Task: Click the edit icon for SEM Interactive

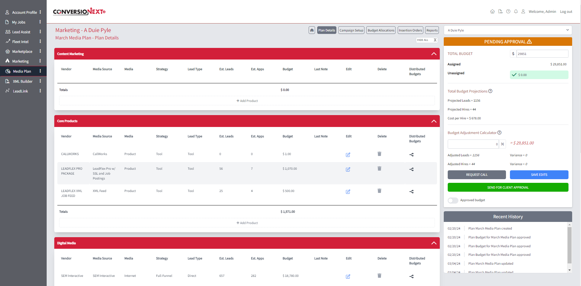Action: [x=348, y=277]
